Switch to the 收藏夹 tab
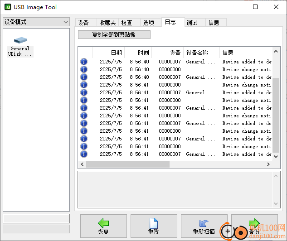The height and width of the screenshot is (241, 287). (x=107, y=23)
